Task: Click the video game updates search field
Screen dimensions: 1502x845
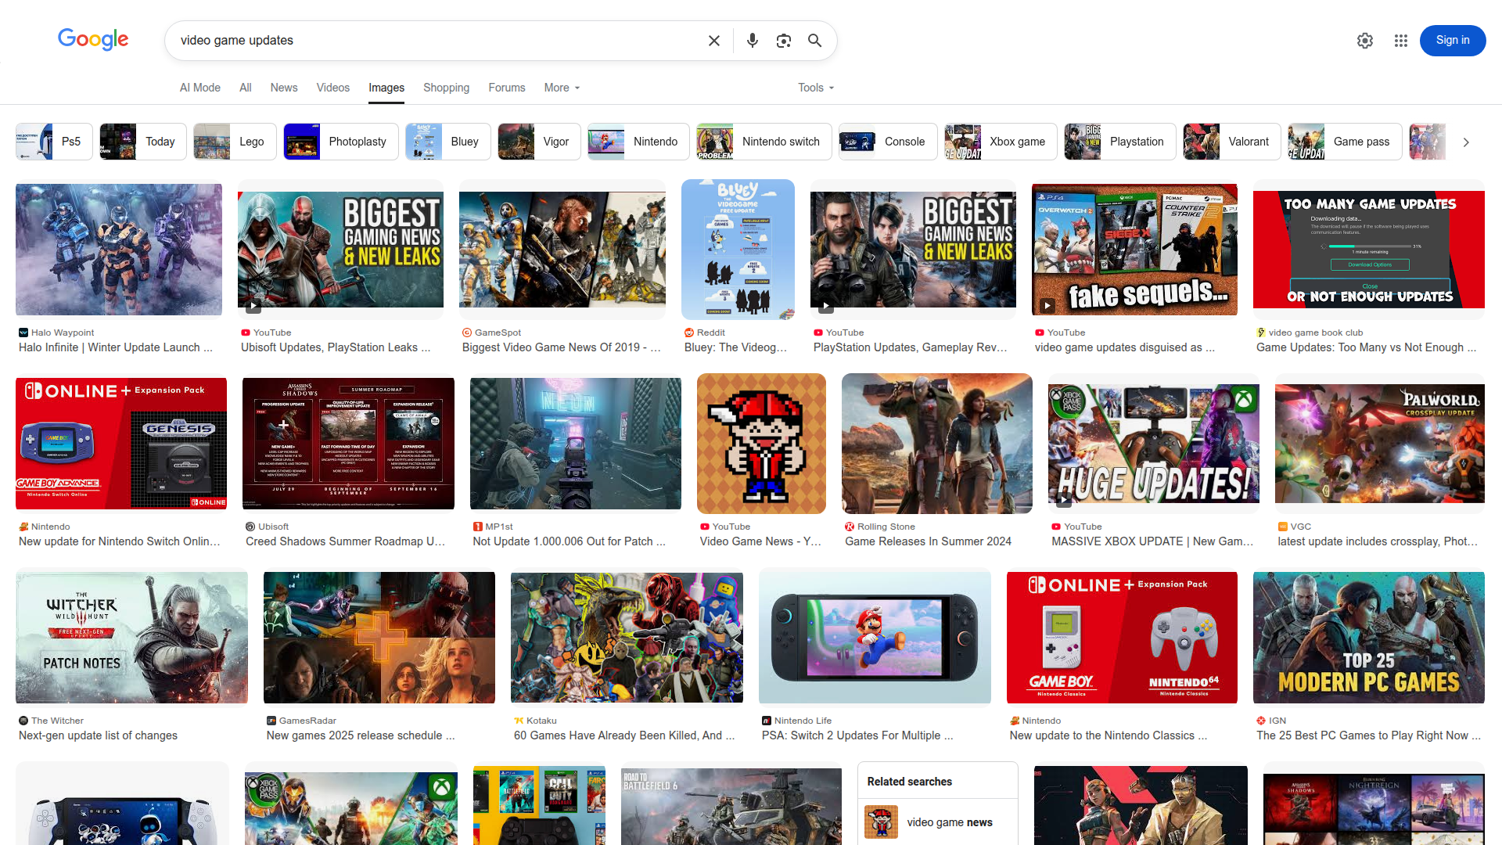Action: (438, 41)
